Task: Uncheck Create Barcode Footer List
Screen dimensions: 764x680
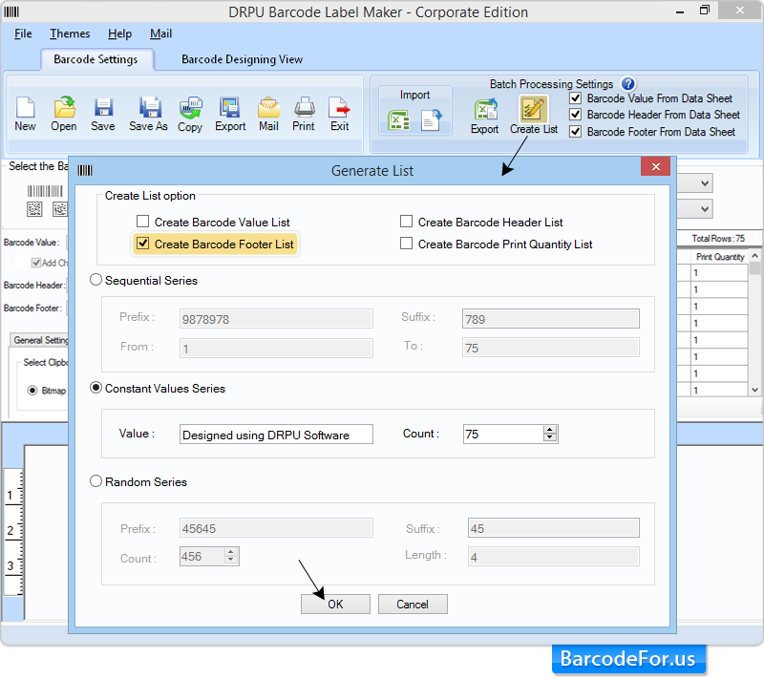Action: click(142, 244)
